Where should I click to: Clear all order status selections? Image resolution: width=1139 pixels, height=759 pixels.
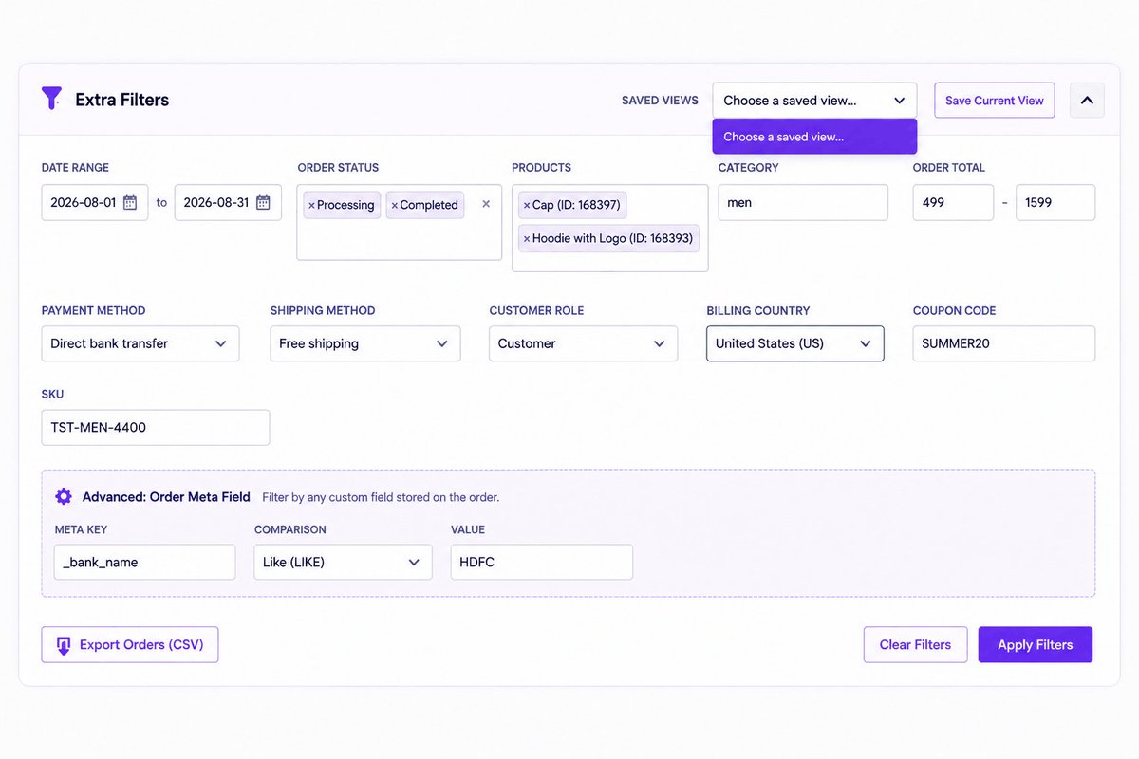pos(486,204)
